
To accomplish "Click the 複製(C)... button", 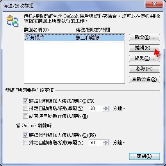I will pyautogui.click(x=145, y=59).
